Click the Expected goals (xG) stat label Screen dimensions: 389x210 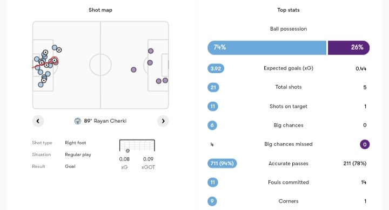tap(289, 68)
